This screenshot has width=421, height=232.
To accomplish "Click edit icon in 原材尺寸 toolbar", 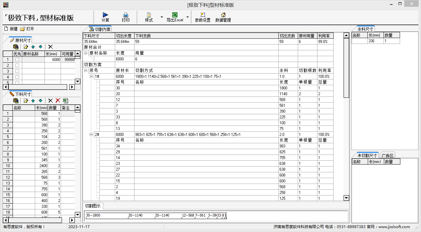I will click(26, 47).
